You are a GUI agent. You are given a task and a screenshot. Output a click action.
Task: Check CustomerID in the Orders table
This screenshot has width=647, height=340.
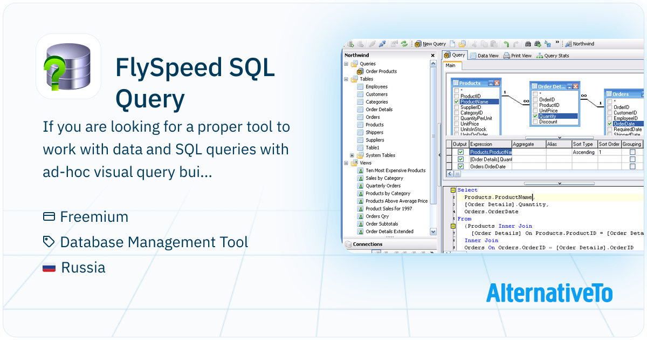click(x=610, y=113)
